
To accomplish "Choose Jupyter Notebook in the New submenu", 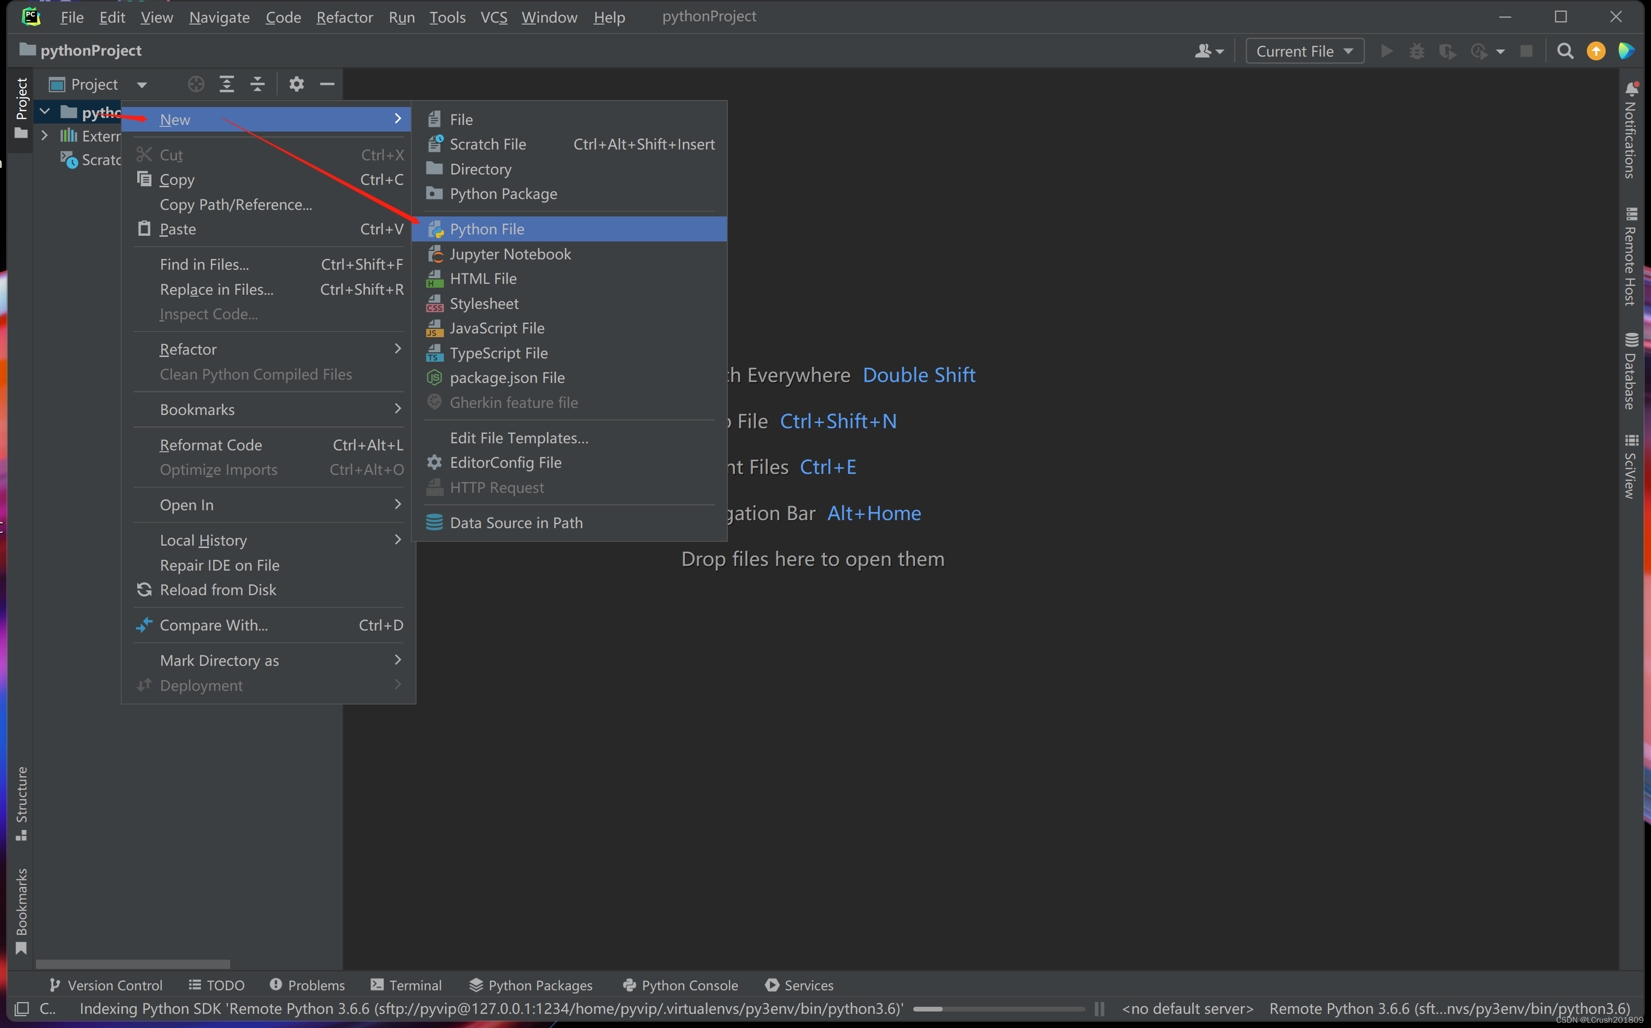I will [x=510, y=254].
